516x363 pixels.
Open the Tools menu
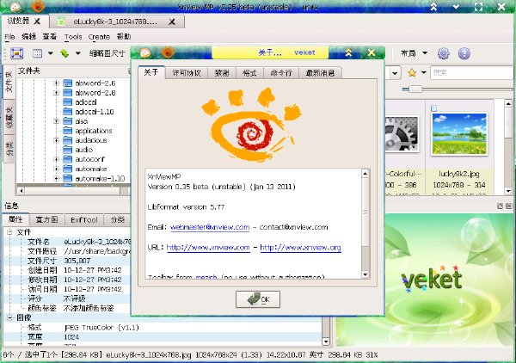click(x=73, y=36)
